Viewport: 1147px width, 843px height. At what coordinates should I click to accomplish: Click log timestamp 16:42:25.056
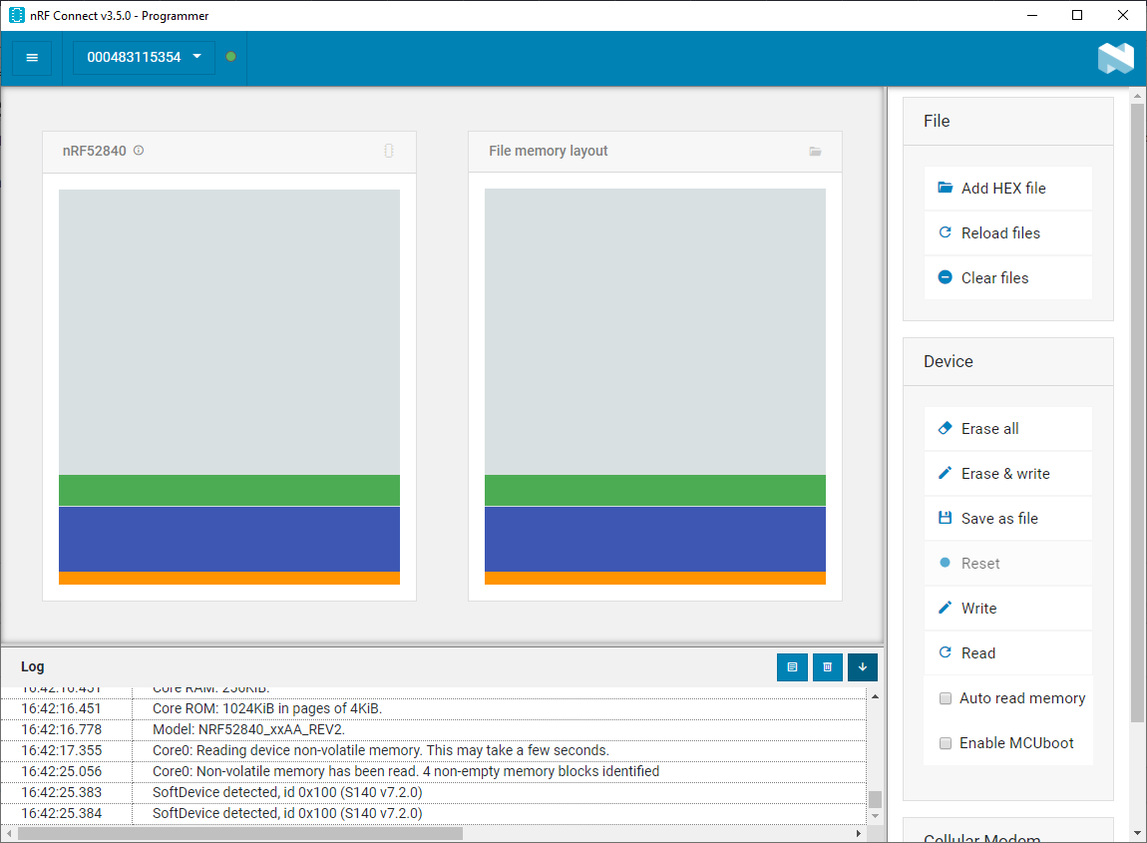(x=62, y=771)
